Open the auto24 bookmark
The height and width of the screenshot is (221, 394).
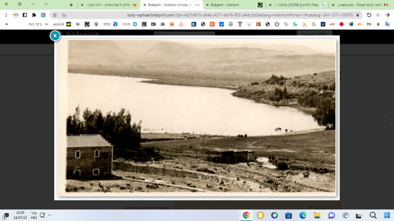click(62, 24)
